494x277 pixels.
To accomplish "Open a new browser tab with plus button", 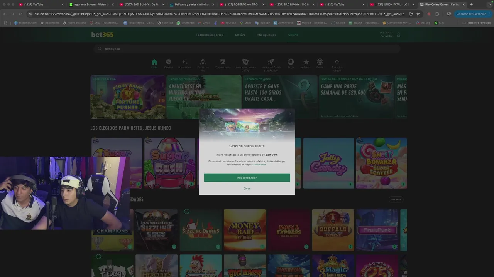I will point(471,5).
